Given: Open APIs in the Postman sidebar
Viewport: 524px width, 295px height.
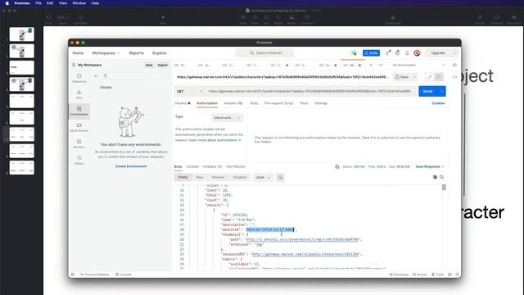Looking at the screenshot, I should (x=79, y=94).
